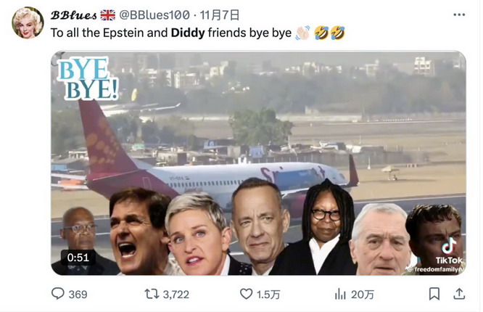Open the BBlues profile avatar
This screenshot has width=483, height=312.
point(28,22)
